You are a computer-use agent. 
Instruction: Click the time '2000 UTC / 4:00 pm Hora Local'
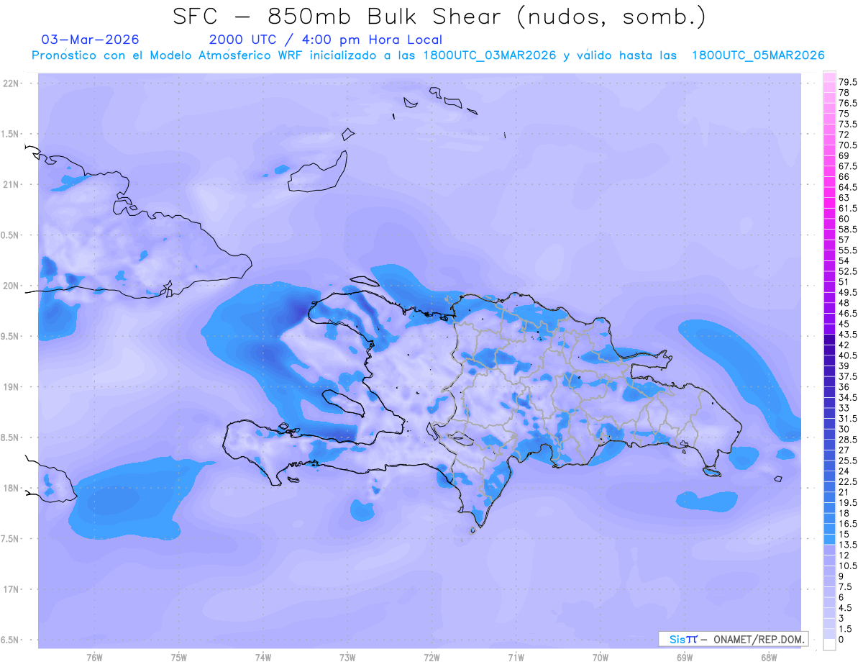pos(326,40)
